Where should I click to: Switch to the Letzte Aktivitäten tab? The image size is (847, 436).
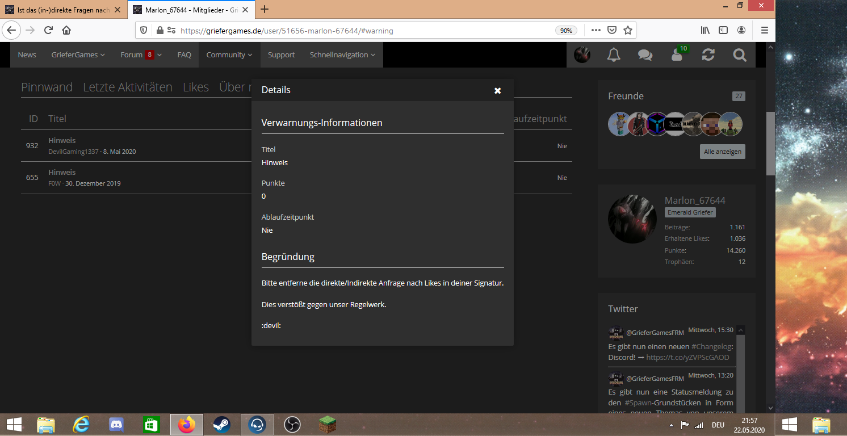pos(128,87)
